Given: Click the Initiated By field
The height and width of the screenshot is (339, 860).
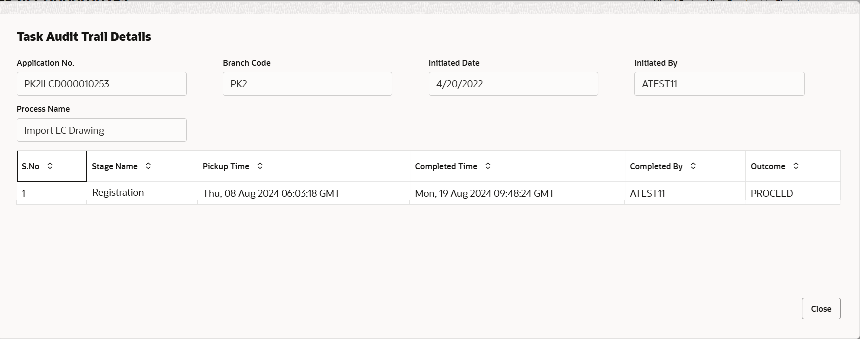Looking at the screenshot, I should tap(719, 84).
